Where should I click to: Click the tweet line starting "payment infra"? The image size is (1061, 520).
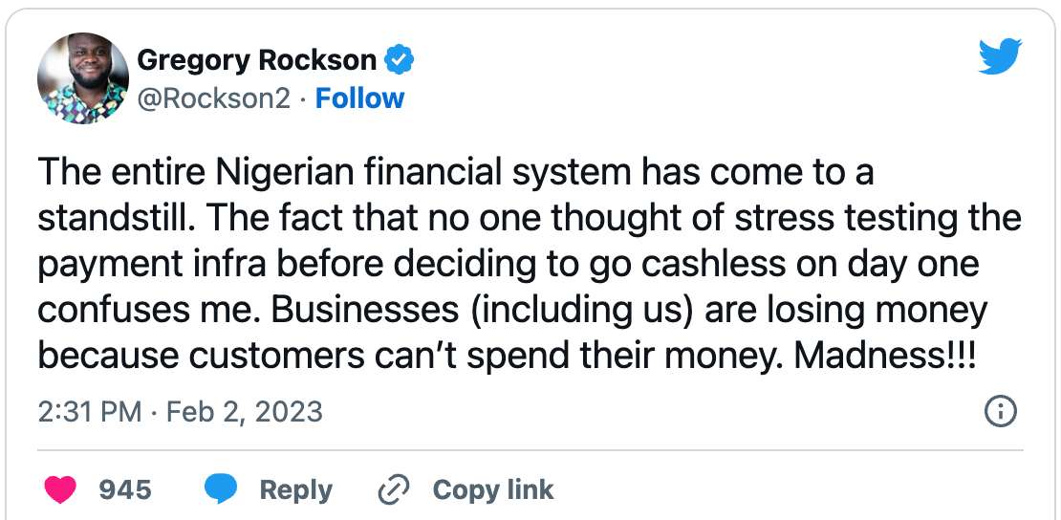click(x=509, y=264)
